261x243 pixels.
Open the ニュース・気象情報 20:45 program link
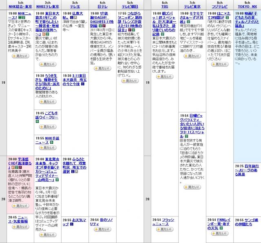18,219
